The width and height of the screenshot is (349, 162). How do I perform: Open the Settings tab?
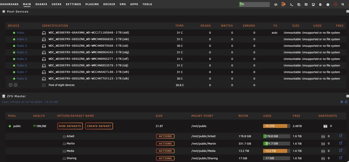[x=73, y=4]
